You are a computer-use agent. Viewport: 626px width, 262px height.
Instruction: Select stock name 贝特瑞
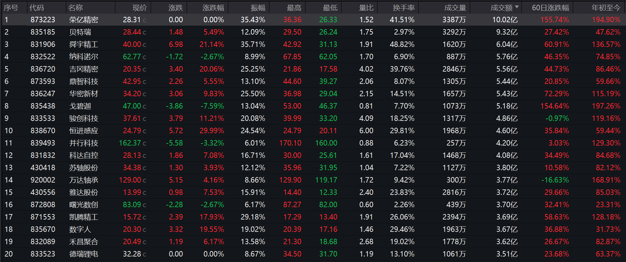(80, 32)
